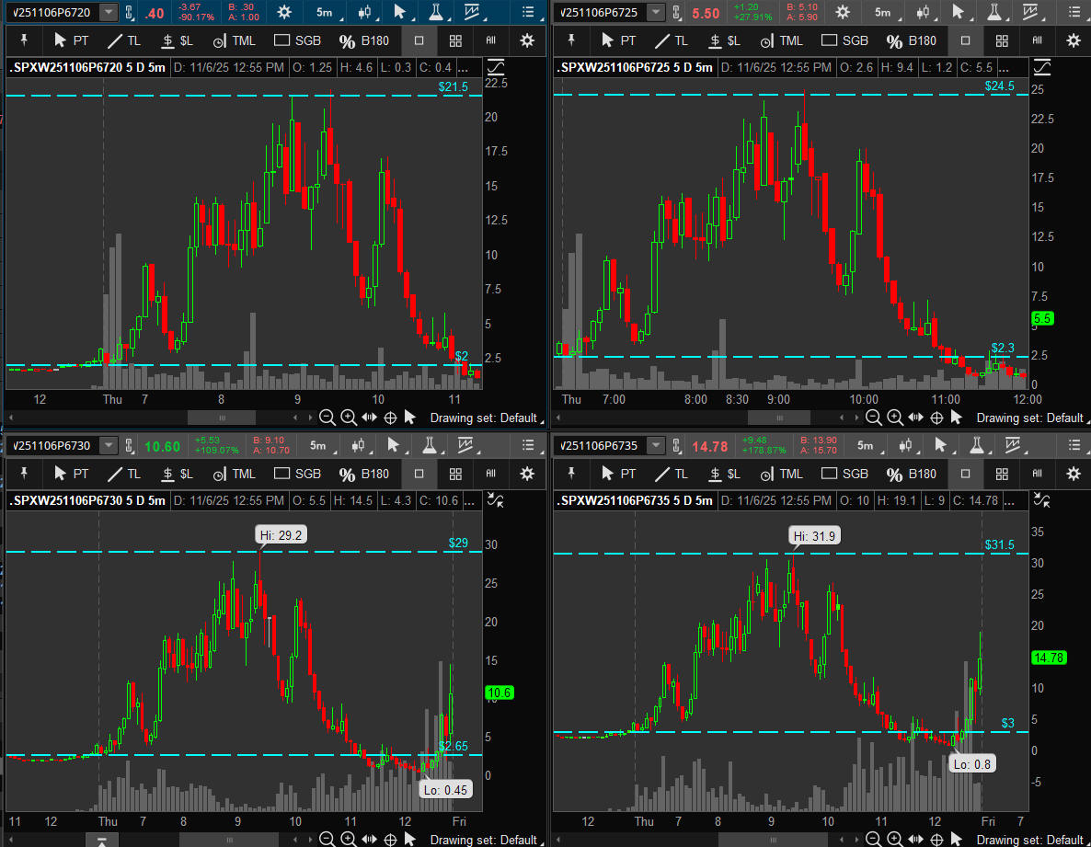Open candlestick chart style menu in P6725 chart
1091x847 pixels.
[x=922, y=12]
